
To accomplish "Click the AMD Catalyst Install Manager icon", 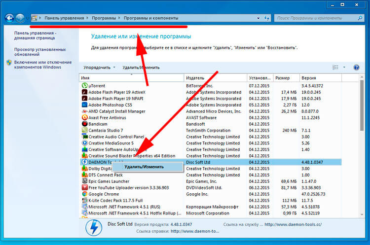I will pos(84,111).
